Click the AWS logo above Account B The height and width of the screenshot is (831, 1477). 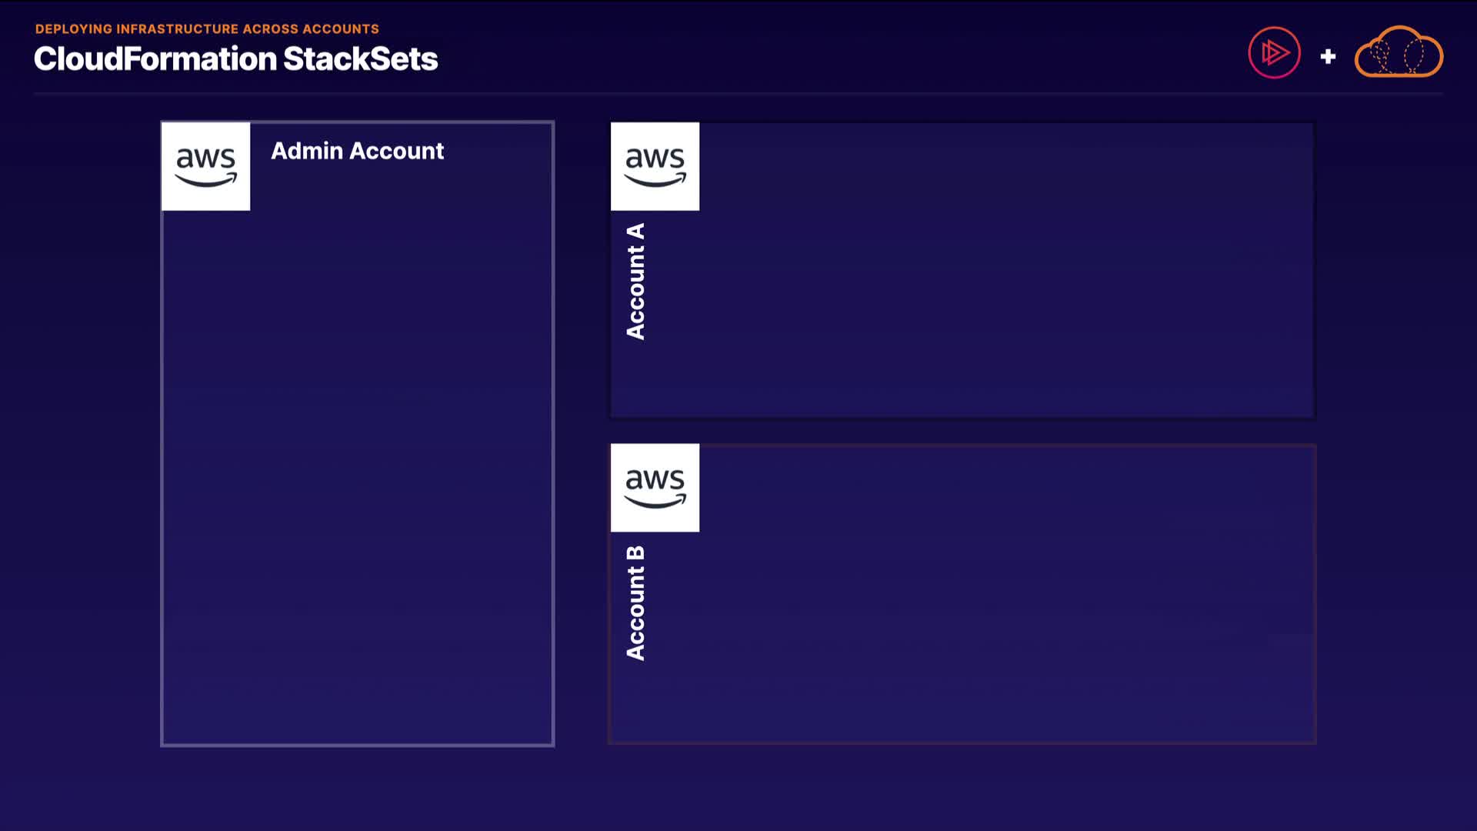point(655,487)
